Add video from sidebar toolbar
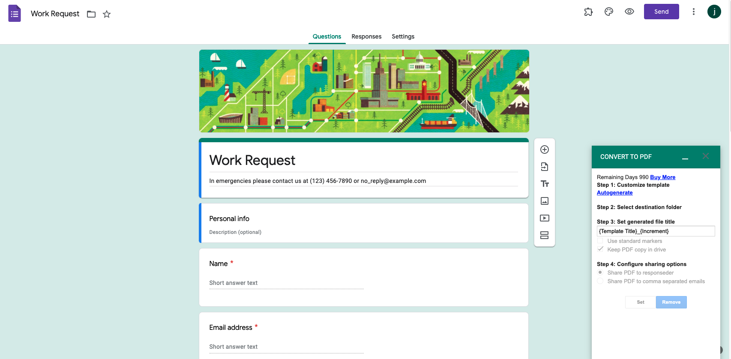Viewport: 731px width, 359px height. (545, 218)
